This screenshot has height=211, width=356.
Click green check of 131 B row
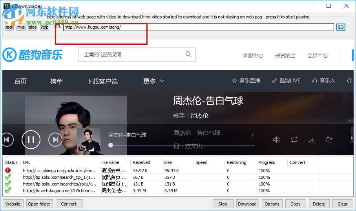point(8,184)
